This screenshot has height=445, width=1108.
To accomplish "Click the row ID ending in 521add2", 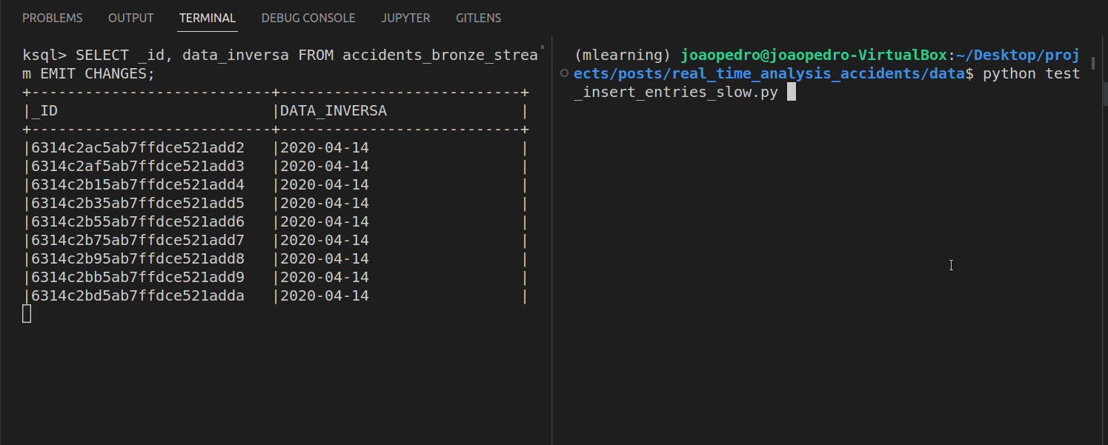I will [138, 148].
